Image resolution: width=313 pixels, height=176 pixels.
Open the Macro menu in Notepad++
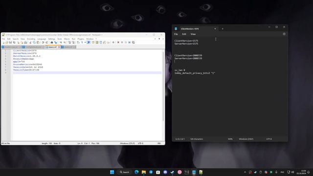[67, 39]
